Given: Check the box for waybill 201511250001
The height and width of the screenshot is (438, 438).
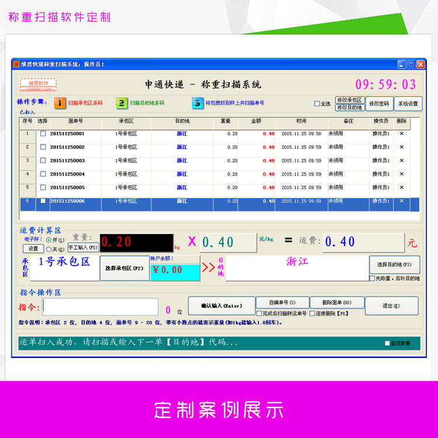Looking at the screenshot, I should click(43, 134).
